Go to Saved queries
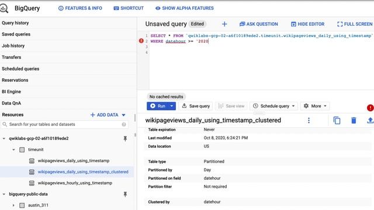This screenshot has height=210, width=374. [16, 34]
